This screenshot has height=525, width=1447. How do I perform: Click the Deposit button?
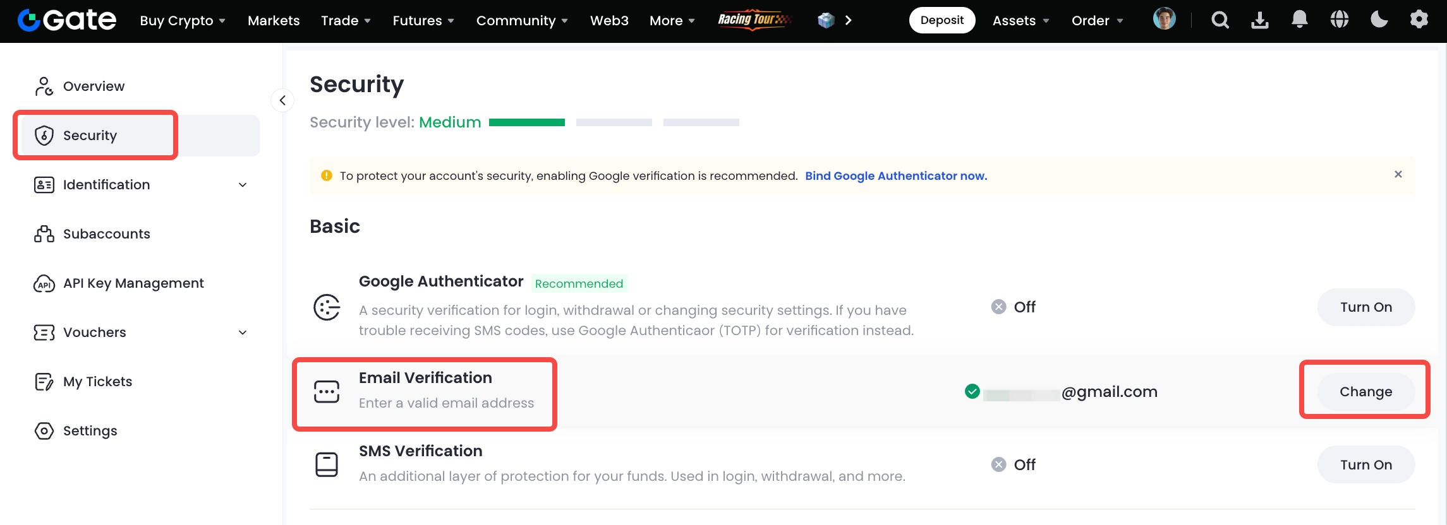tap(941, 20)
